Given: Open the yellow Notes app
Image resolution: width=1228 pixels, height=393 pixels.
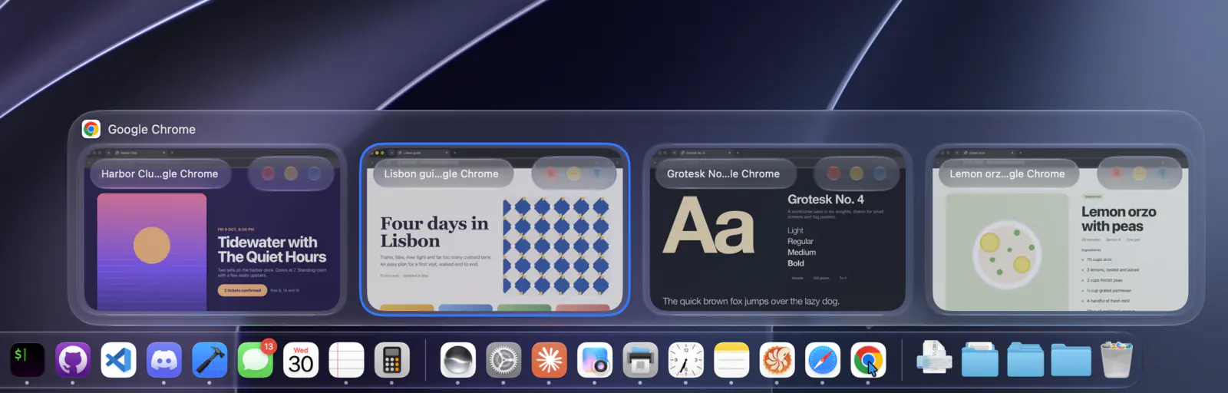Looking at the screenshot, I should click(731, 360).
